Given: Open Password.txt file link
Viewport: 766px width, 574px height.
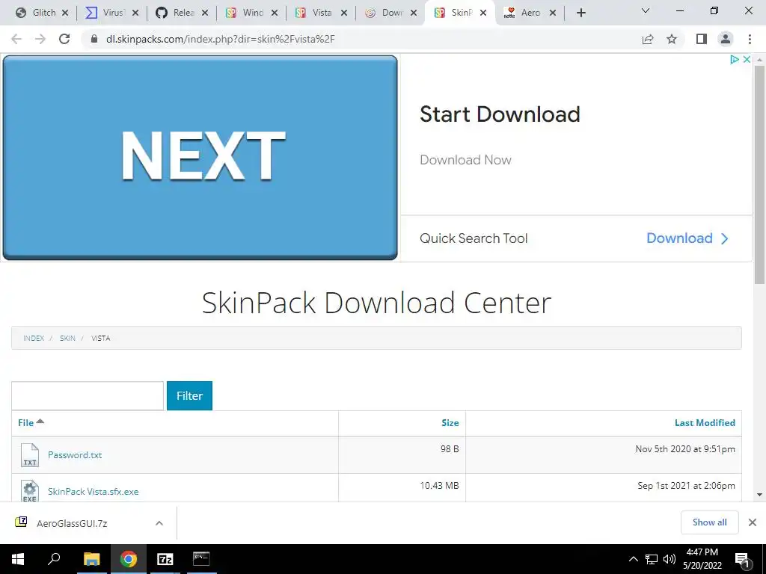Looking at the screenshot, I should [x=75, y=455].
